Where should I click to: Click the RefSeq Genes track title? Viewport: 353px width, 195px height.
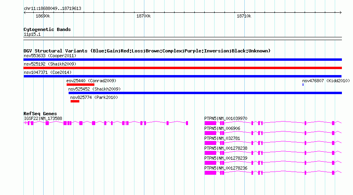pyautogui.click(x=40, y=114)
